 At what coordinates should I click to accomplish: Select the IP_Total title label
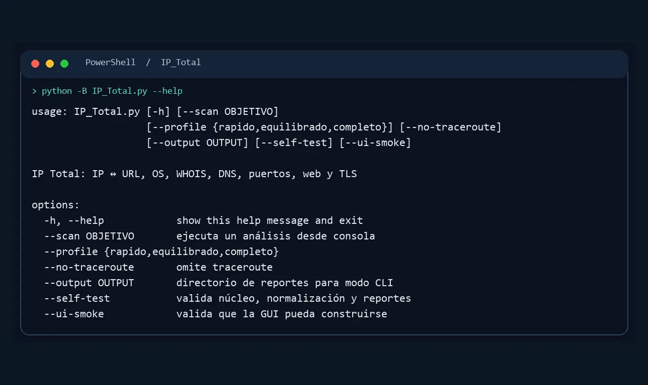[181, 62]
